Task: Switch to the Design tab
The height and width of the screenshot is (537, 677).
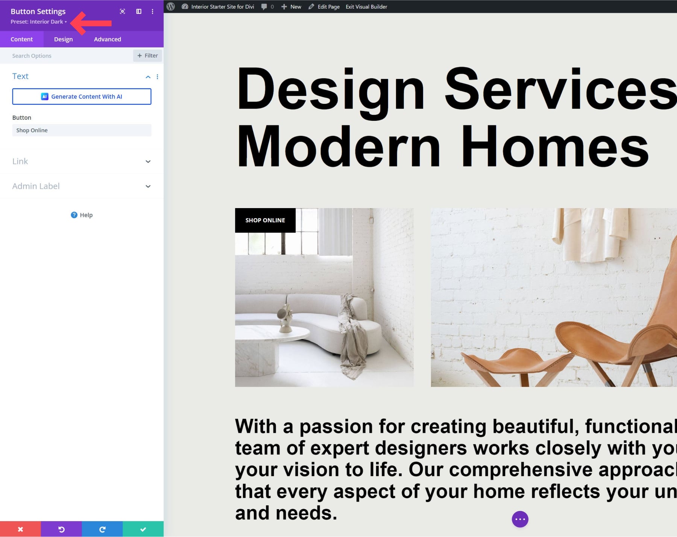Action: 63,39
